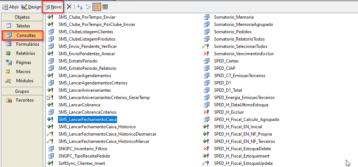Select SMS_LancarFechamentoCaixa query

[87, 119]
